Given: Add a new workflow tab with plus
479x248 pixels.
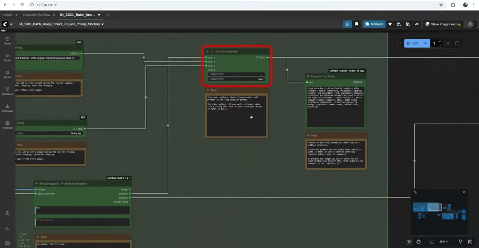Looking at the screenshot, I should [108, 15].
